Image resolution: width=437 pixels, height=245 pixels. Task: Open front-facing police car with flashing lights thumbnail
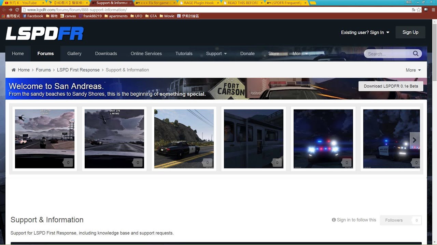[x=323, y=139]
